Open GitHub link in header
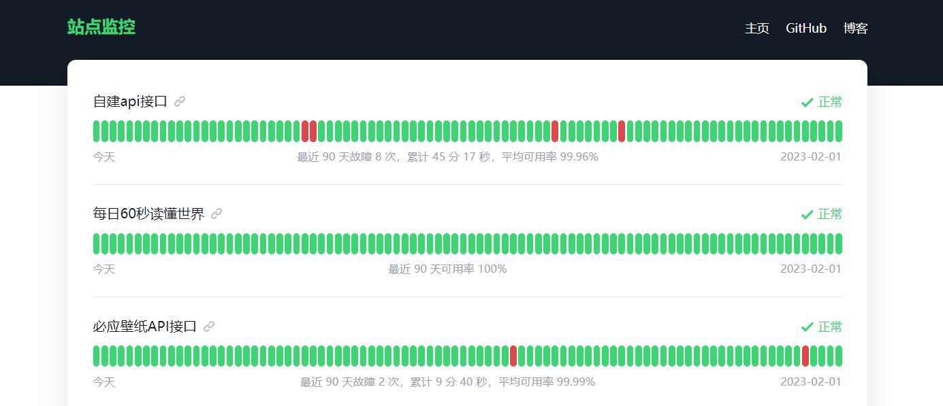The width and height of the screenshot is (943, 406). tap(806, 28)
